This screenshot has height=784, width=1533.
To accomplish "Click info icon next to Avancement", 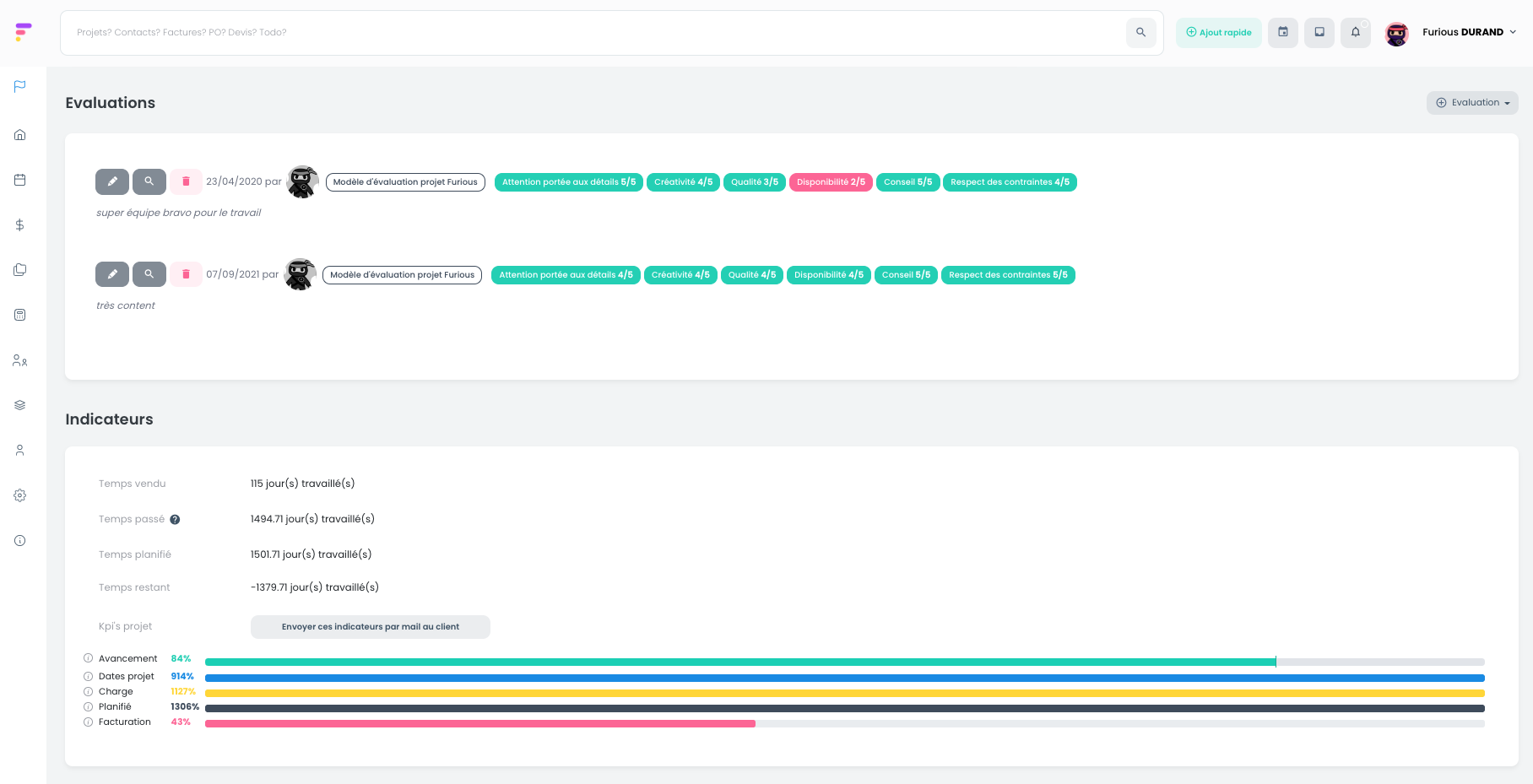I will click(x=88, y=658).
